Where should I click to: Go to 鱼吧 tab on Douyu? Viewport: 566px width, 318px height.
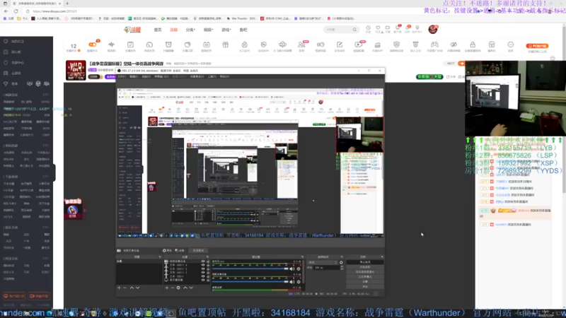pyautogui.click(x=243, y=30)
